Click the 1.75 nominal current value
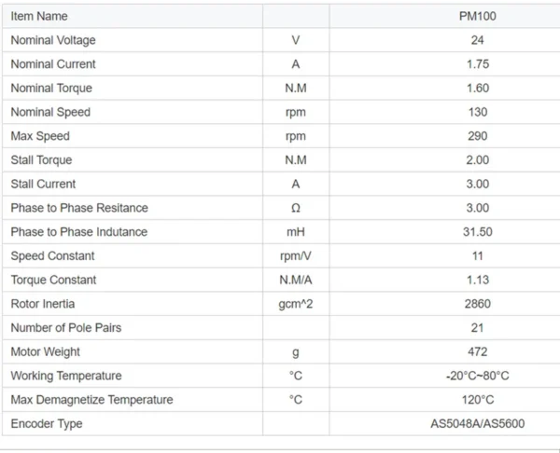Viewport: 560px width, 453px height. tap(478, 64)
